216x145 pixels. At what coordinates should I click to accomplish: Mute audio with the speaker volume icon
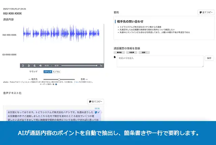pos(40,65)
